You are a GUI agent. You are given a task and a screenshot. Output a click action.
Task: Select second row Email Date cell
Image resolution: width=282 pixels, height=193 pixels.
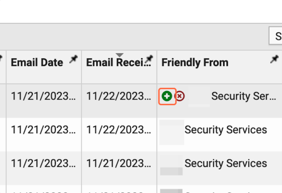coord(43,130)
